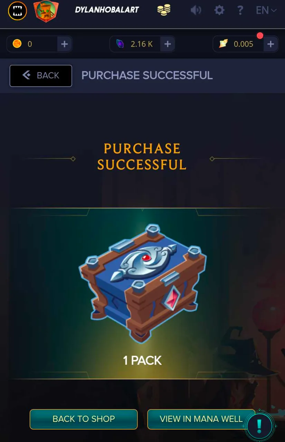Click the blue pack chest image

point(142,282)
